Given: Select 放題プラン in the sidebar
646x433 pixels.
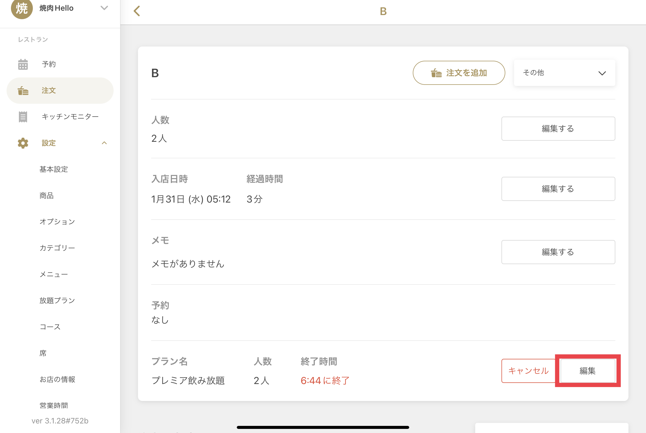Looking at the screenshot, I should [x=57, y=301].
